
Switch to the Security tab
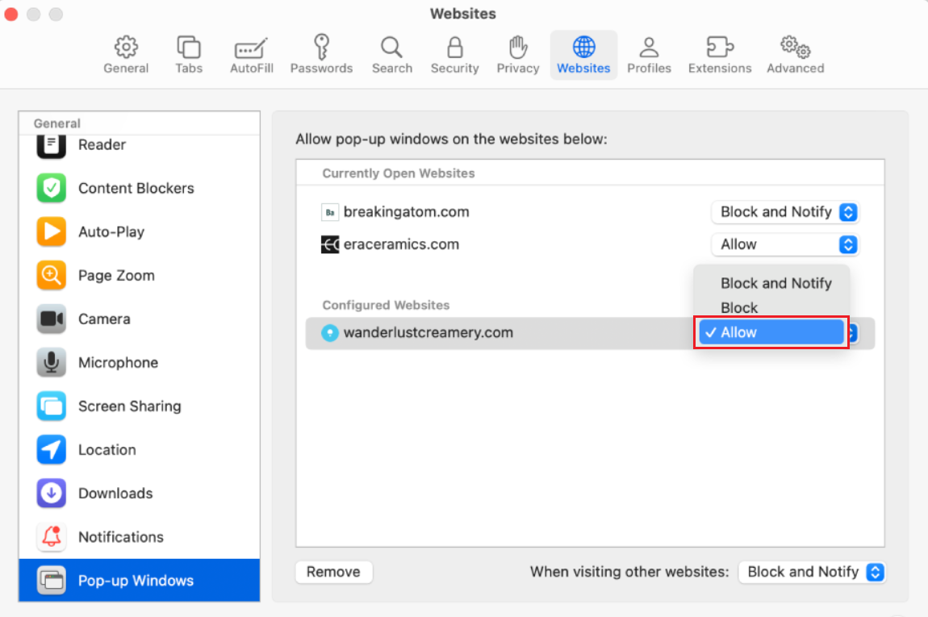tap(454, 55)
